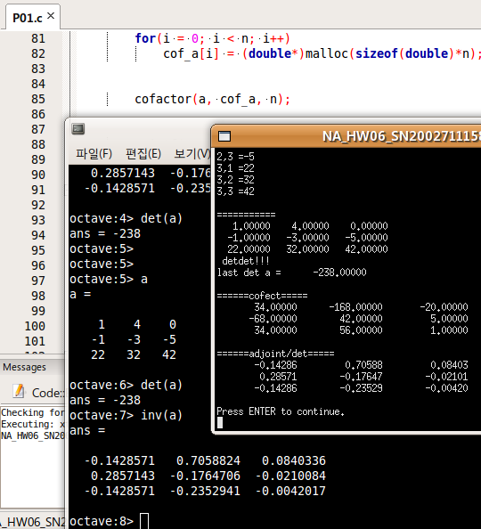Click value -0.0042017 in octave output
The image size is (481, 529).
290,491
